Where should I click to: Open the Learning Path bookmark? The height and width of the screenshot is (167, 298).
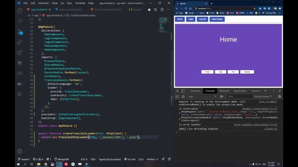(269, 13)
